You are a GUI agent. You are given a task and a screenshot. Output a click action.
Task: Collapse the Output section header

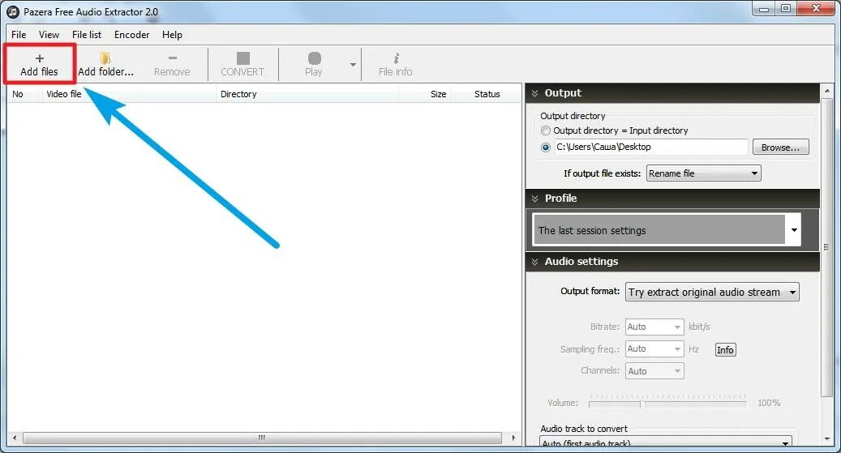click(x=672, y=92)
